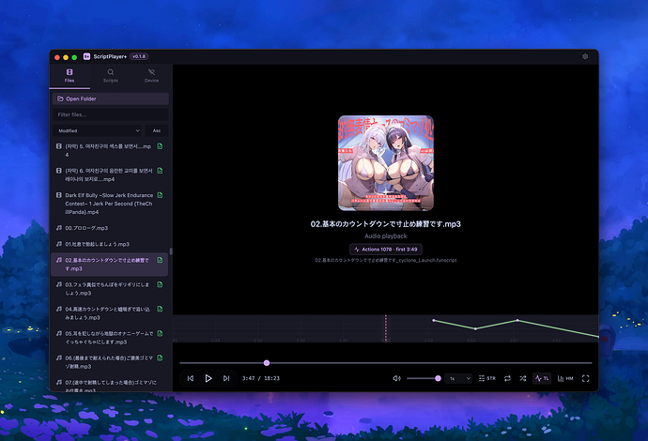Open the STR stroke settings

486,378
